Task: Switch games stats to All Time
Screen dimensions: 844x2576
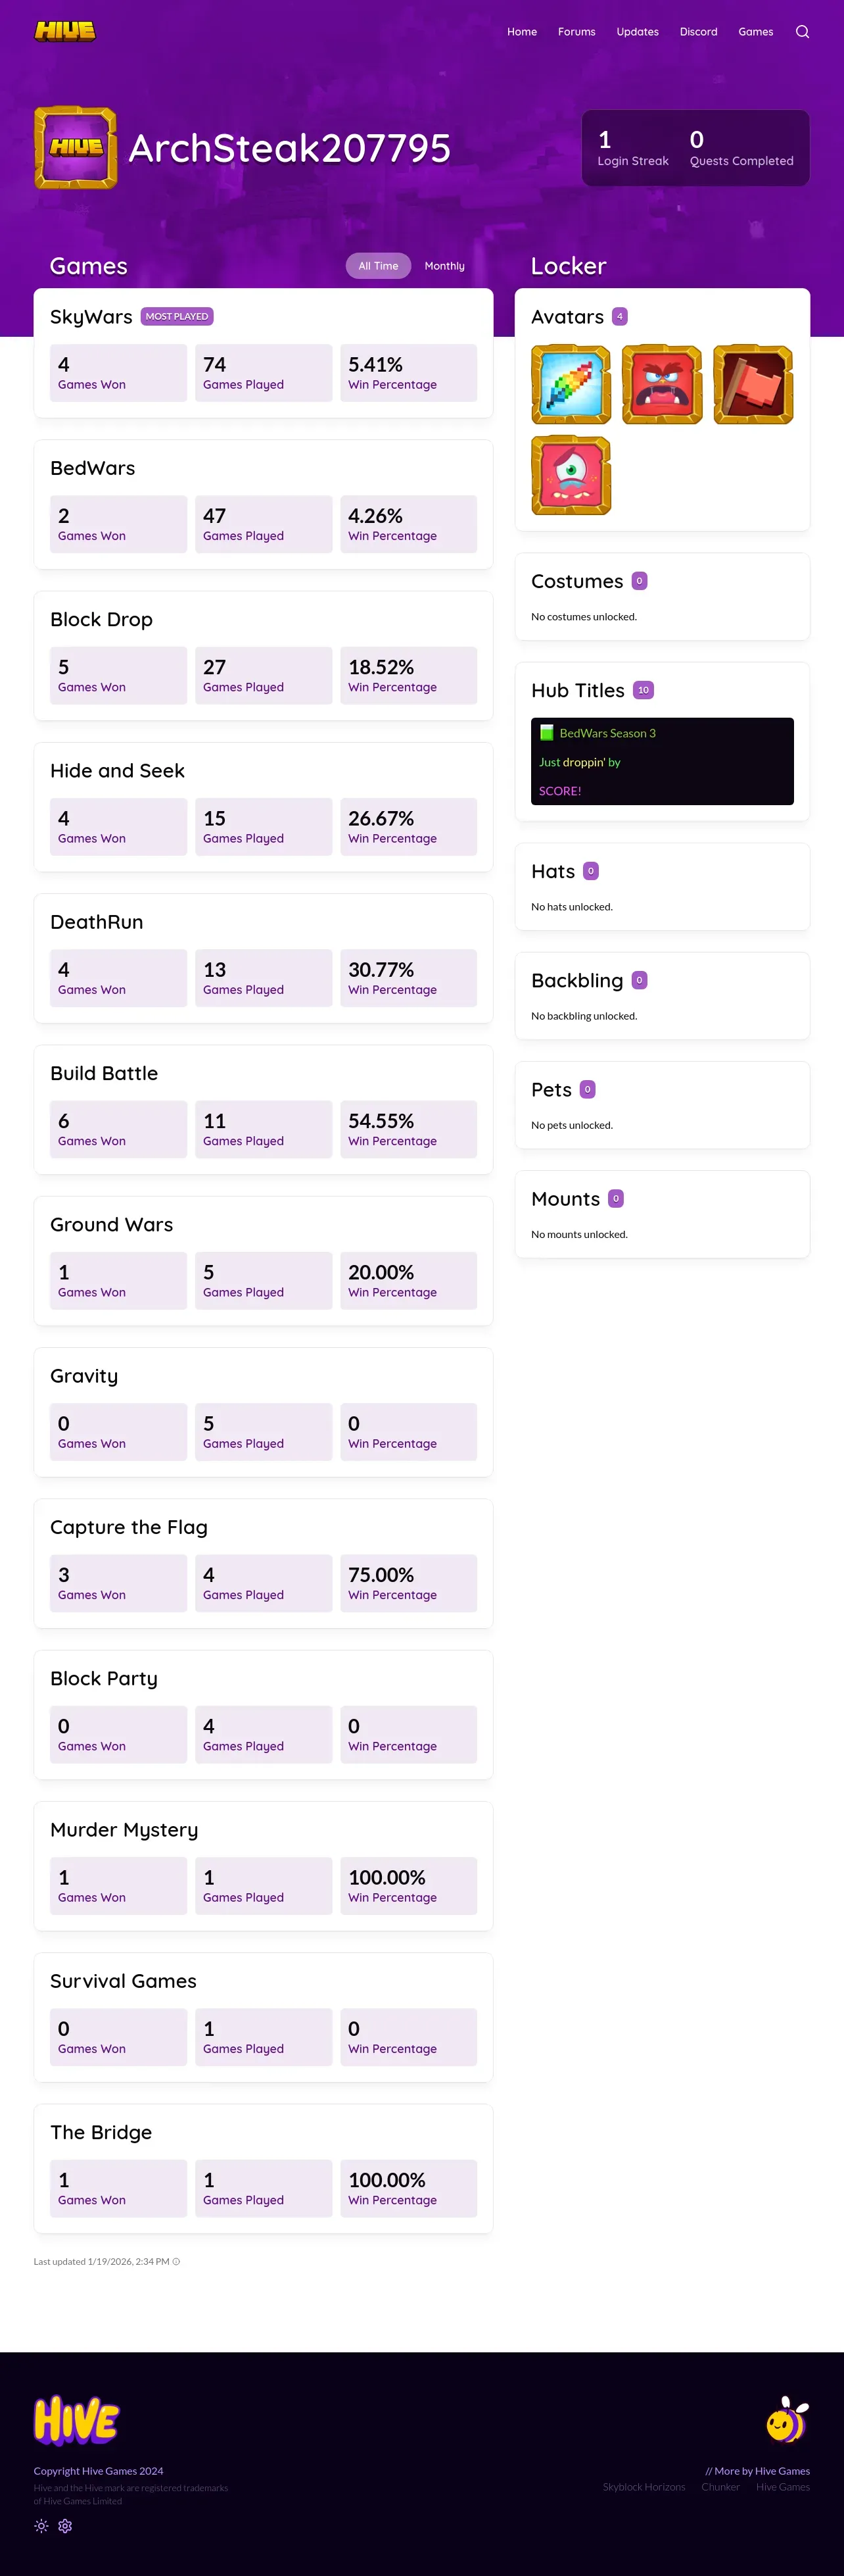Action: point(379,266)
